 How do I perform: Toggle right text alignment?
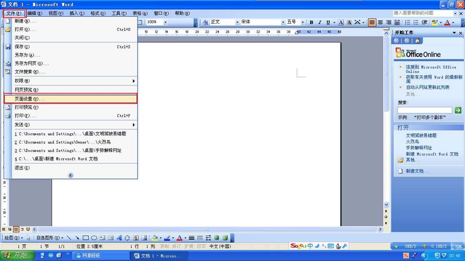tap(389, 22)
